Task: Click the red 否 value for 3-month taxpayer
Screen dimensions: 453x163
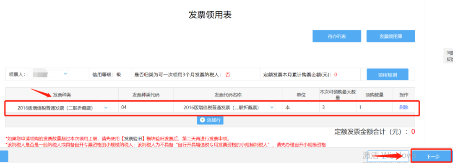Action: coord(228,74)
